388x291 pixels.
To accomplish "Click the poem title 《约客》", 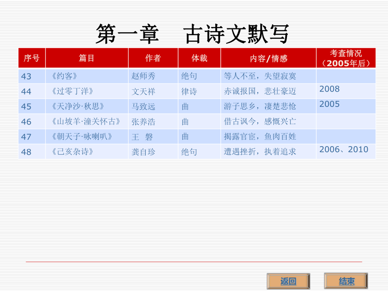I will click(x=65, y=76).
